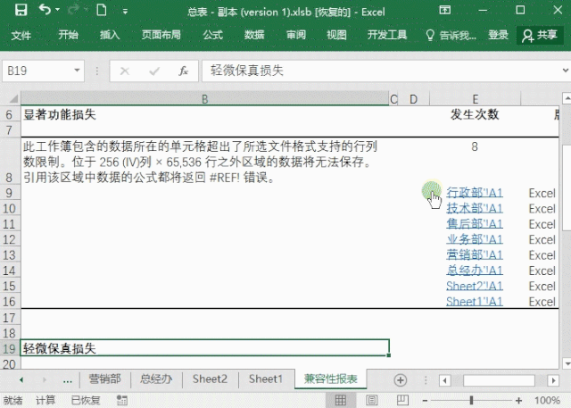Switch to the 总经办 sheet tab
The height and width of the screenshot is (408, 571).
[x=156, y=379]
